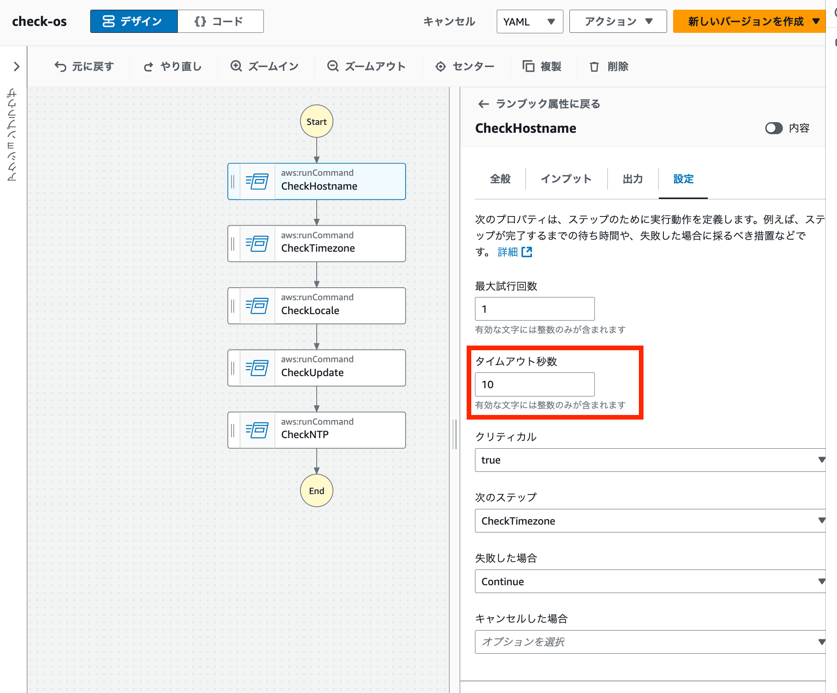This screenshot has height=693, width=837.
Task: Click the back arrow to runbook attributes
Action: pos(483,104)
